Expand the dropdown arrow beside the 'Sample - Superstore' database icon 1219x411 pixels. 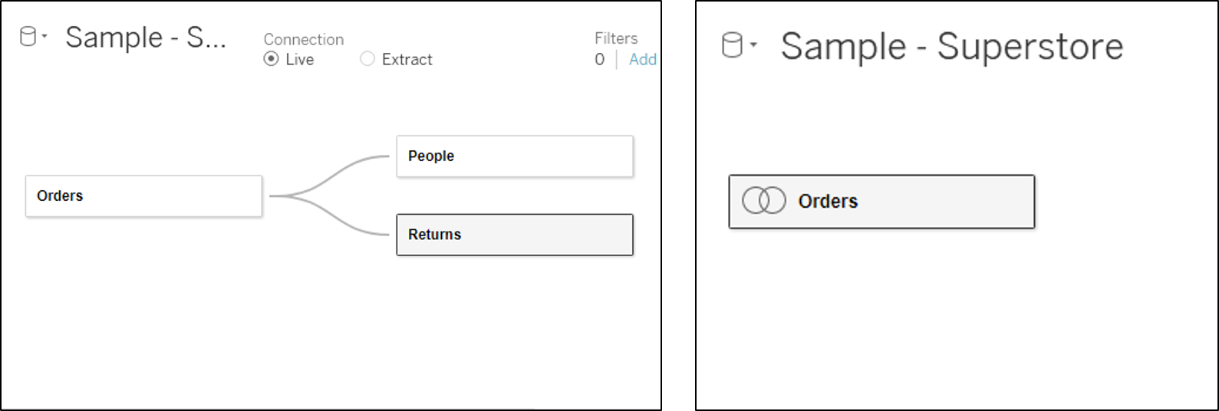point(753,45)
